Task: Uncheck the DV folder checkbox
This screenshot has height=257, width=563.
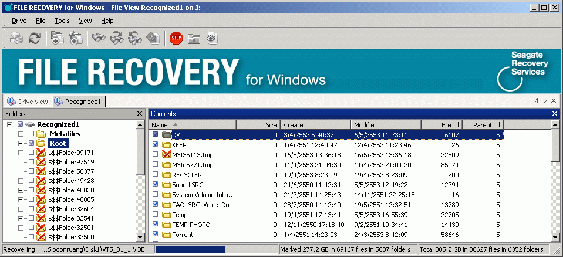Action: point(155,134)
